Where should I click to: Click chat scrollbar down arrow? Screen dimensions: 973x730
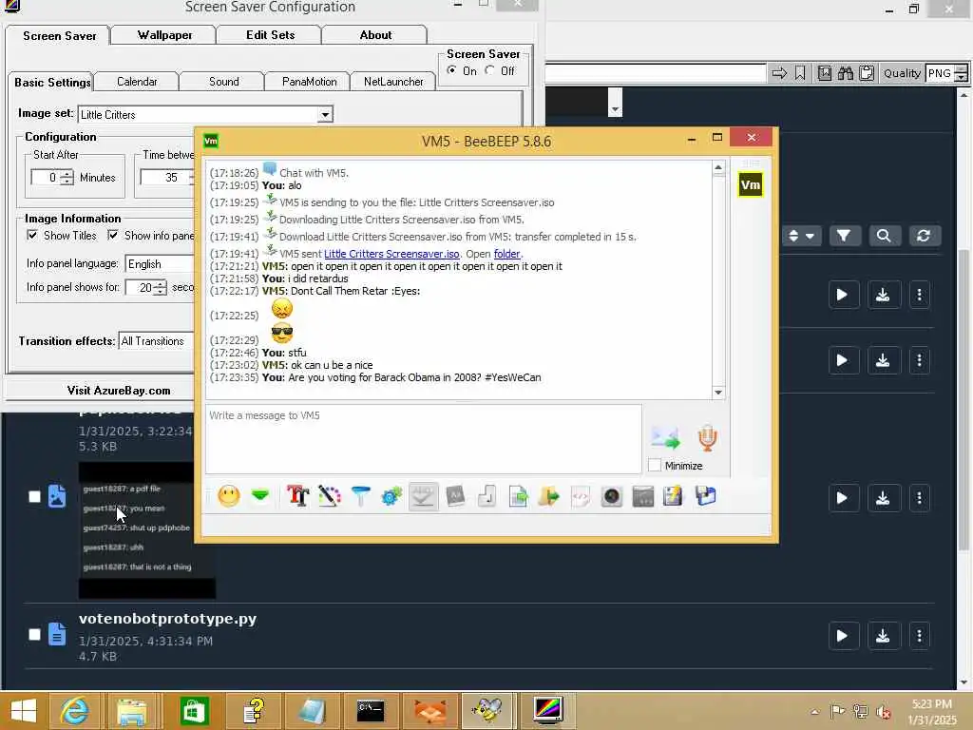[x=718, y=392]
